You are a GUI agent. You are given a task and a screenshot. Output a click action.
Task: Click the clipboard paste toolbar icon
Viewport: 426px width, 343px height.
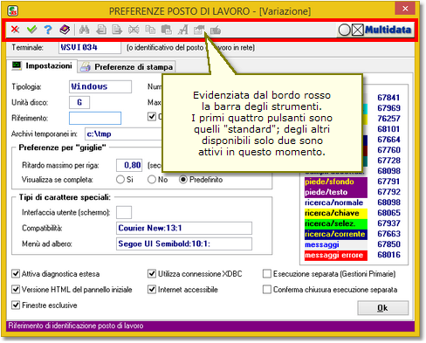click(x=167, y=30)
